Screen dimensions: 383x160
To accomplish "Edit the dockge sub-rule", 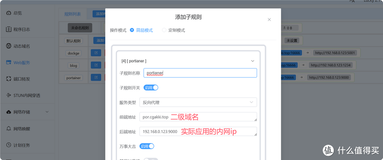I will pos(96,53).
